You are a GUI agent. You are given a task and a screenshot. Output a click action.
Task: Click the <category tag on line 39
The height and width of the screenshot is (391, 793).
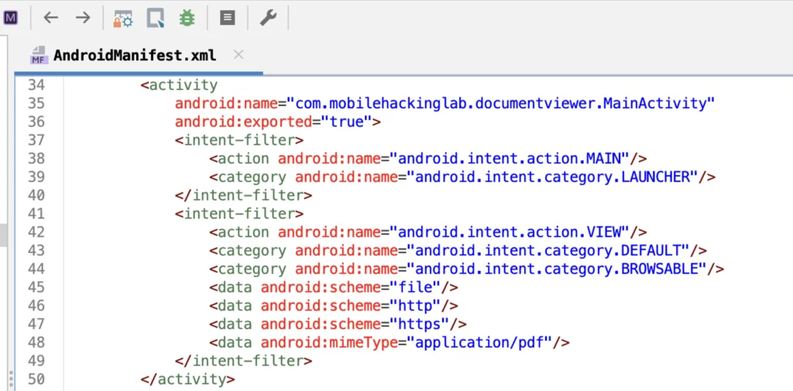(248, 177)
